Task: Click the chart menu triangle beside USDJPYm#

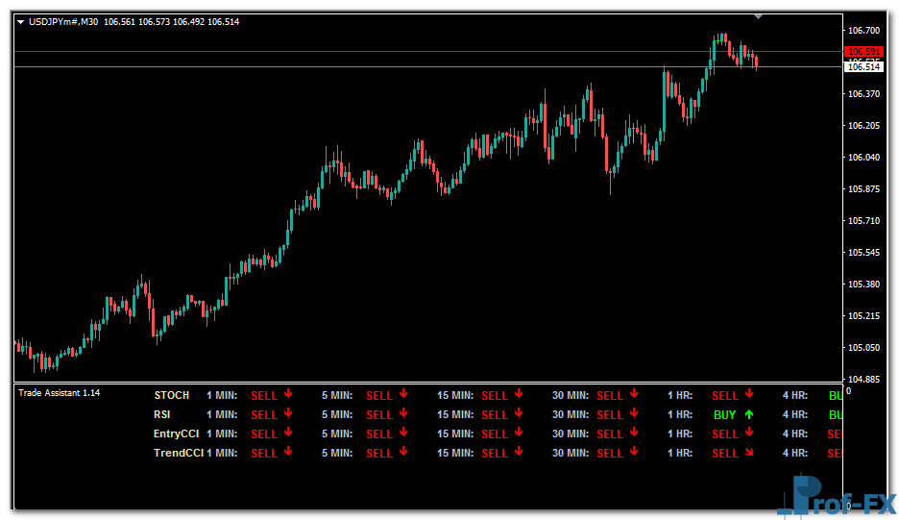Action: (21, 22)
